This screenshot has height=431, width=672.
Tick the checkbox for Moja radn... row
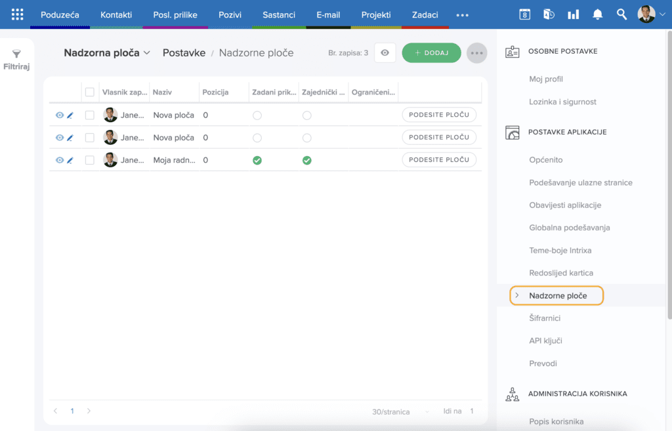(x=90, y=160)
